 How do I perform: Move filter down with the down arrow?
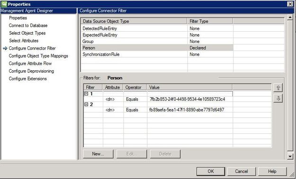click(x=278, y=98)
